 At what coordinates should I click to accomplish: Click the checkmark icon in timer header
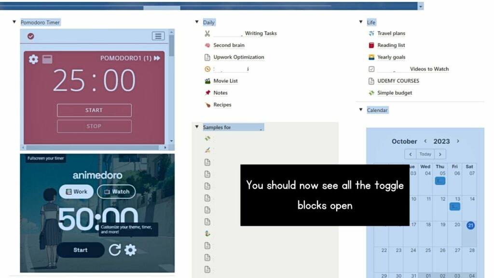click(x=30, y=36)
